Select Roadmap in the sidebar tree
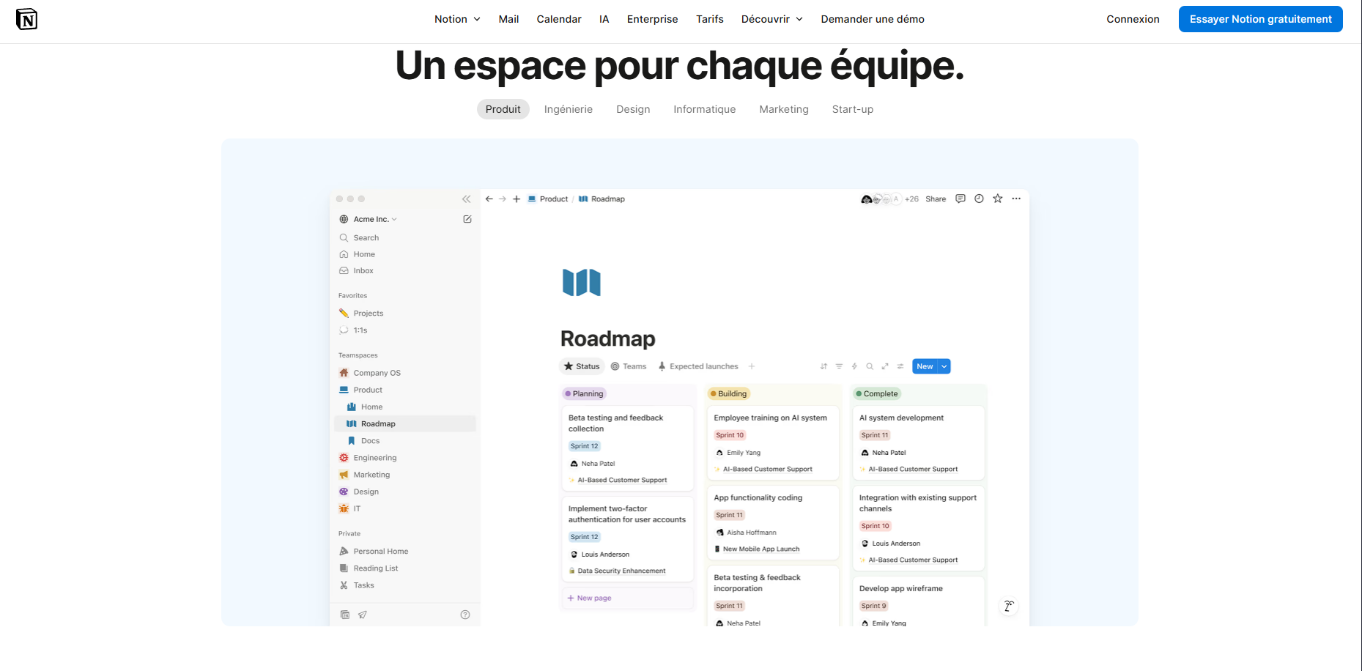 pyautogui.click(x=405, y=423)
